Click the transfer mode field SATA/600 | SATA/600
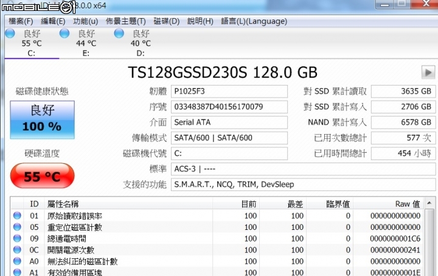The width and height of the screenshot is (438, 276). [229, 138]
